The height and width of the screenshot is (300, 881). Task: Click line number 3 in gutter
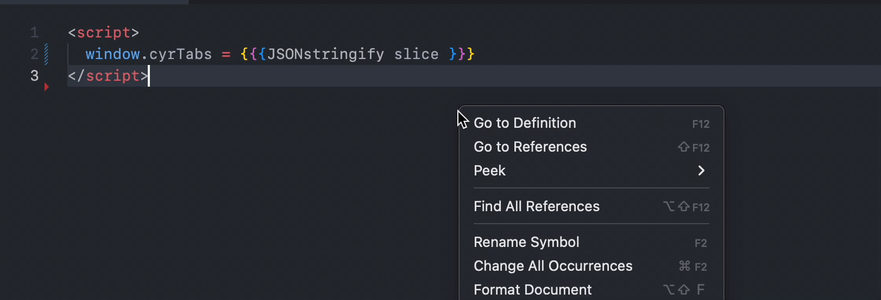coord(34,76)
